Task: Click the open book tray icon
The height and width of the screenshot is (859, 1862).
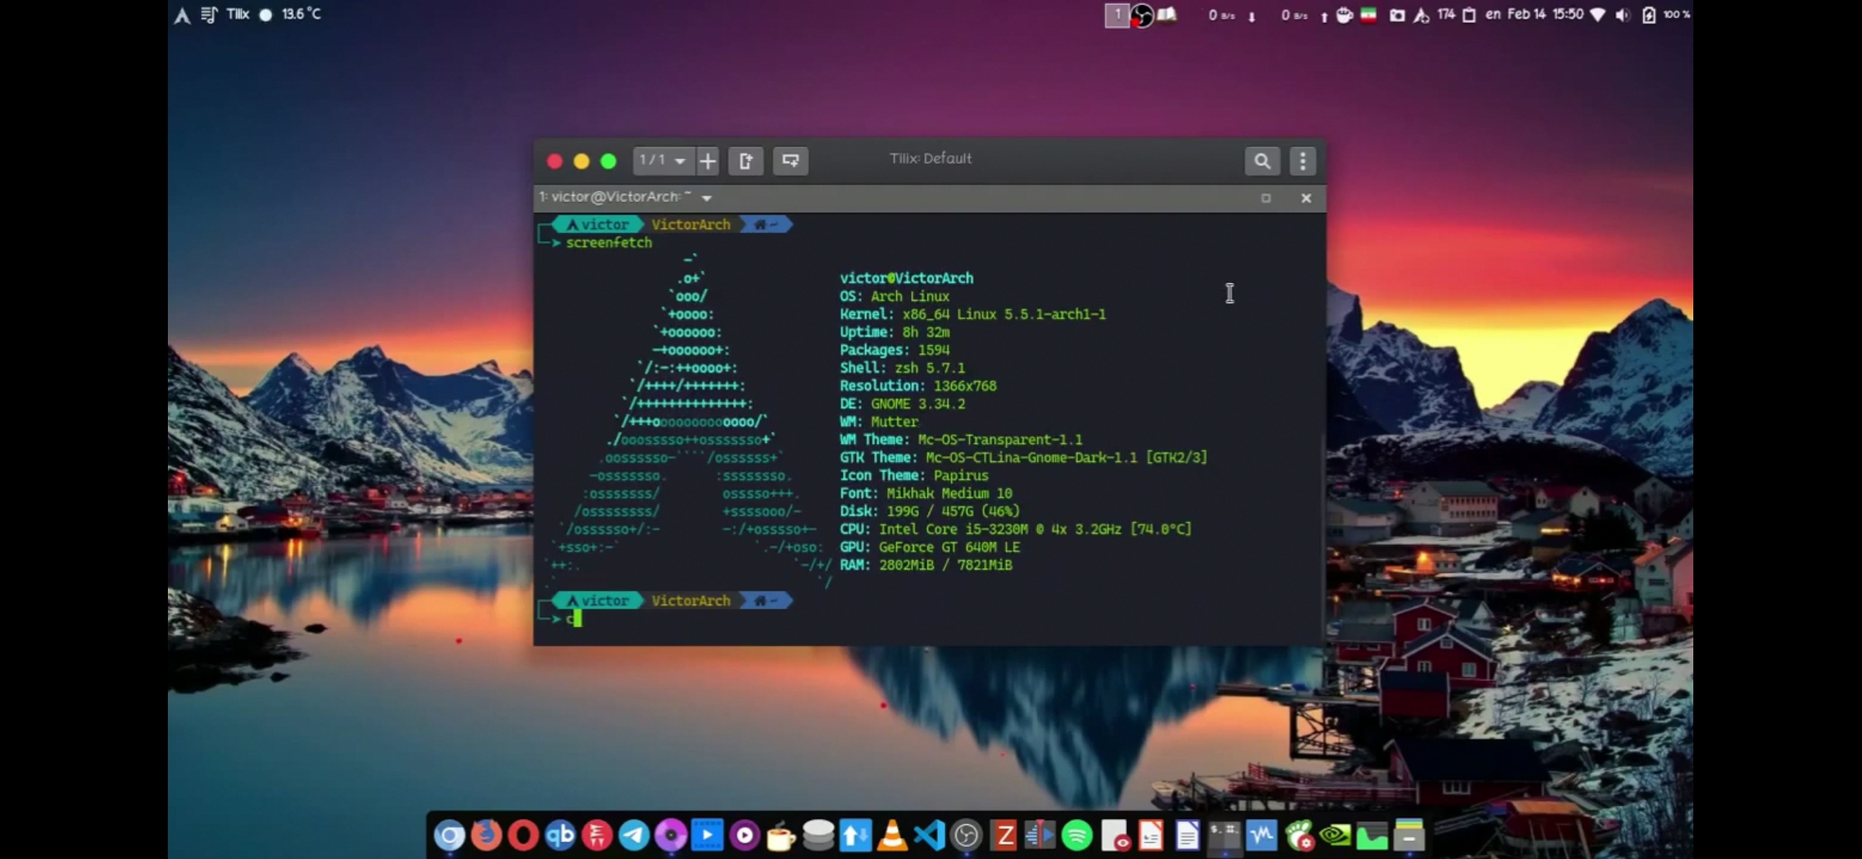Action: click(1167, 15)
